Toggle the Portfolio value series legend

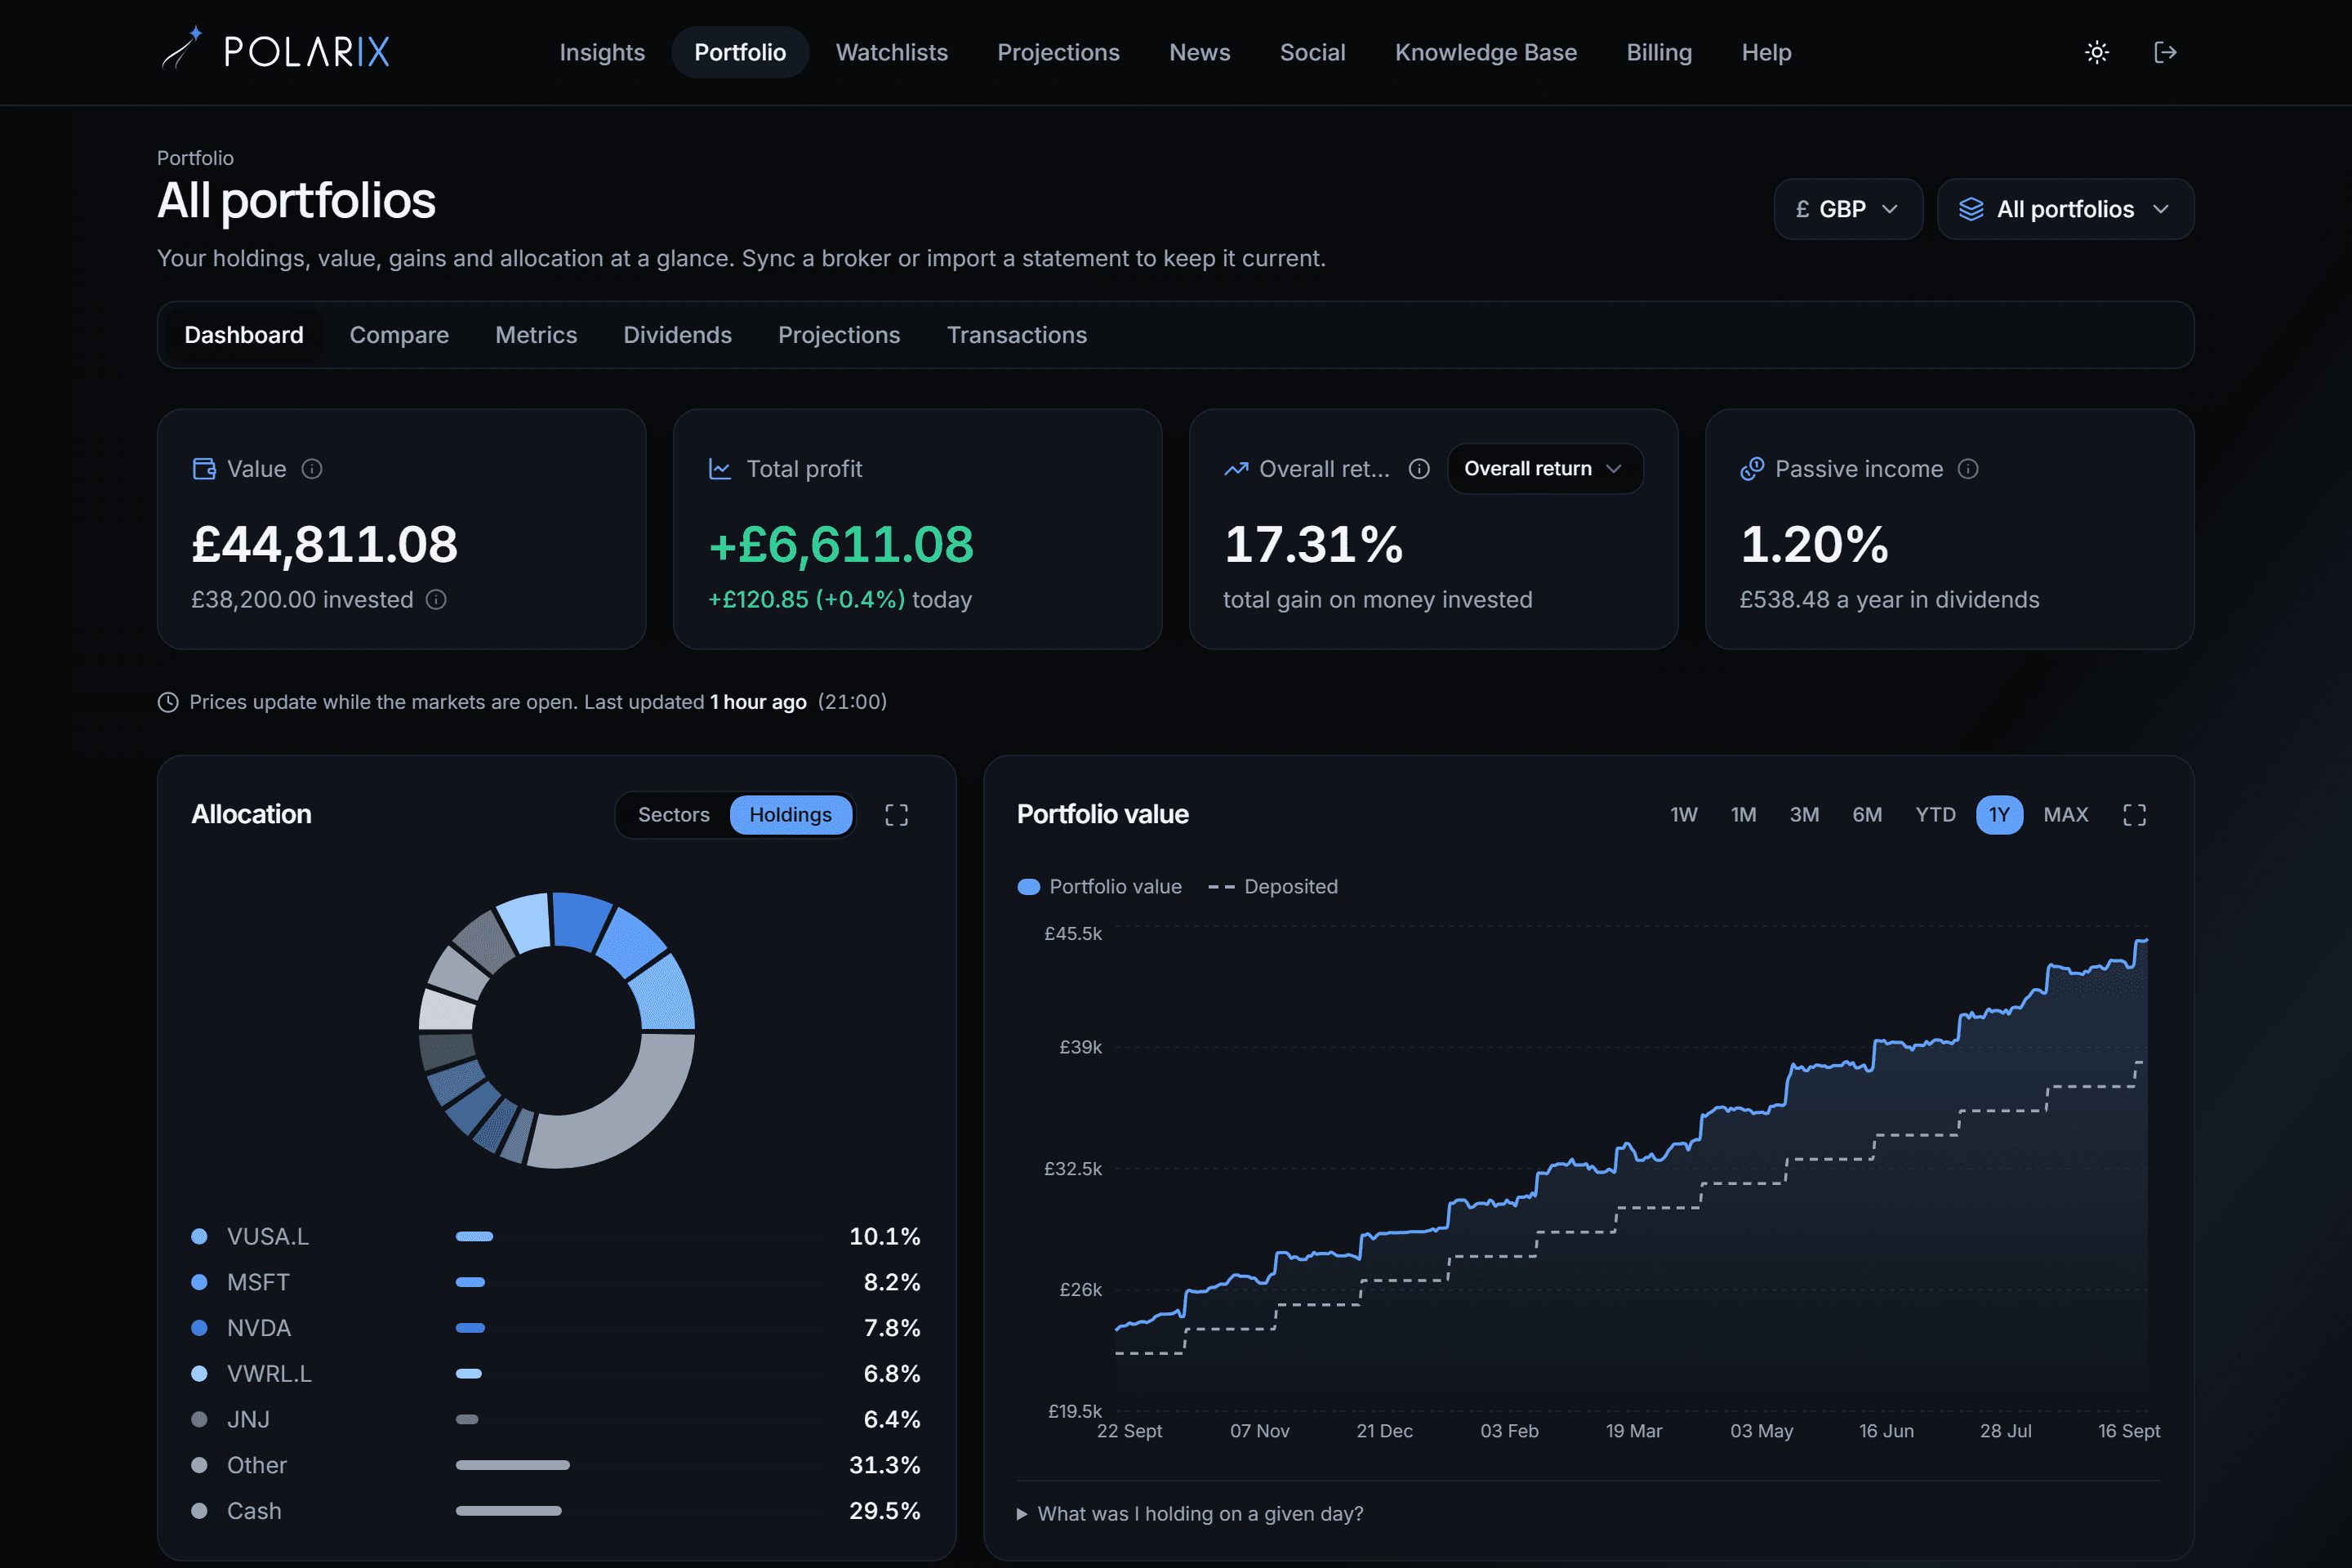click(x=1099, y=887)
